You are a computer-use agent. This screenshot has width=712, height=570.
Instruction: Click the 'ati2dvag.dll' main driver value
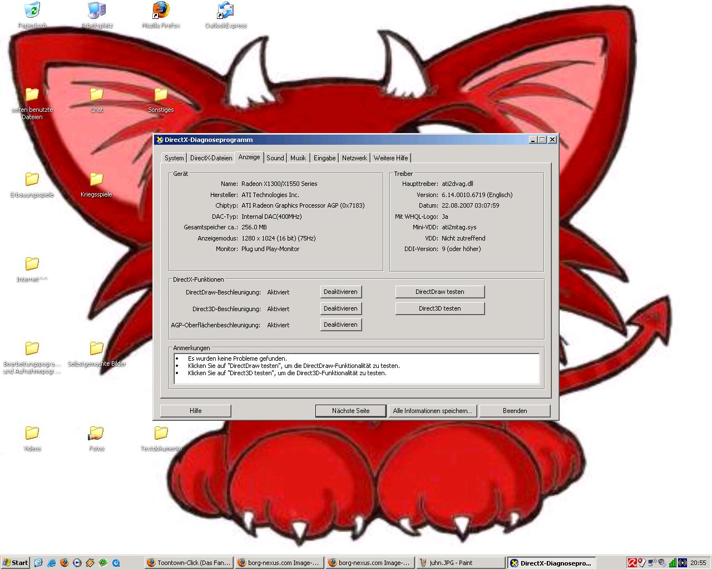457,184
